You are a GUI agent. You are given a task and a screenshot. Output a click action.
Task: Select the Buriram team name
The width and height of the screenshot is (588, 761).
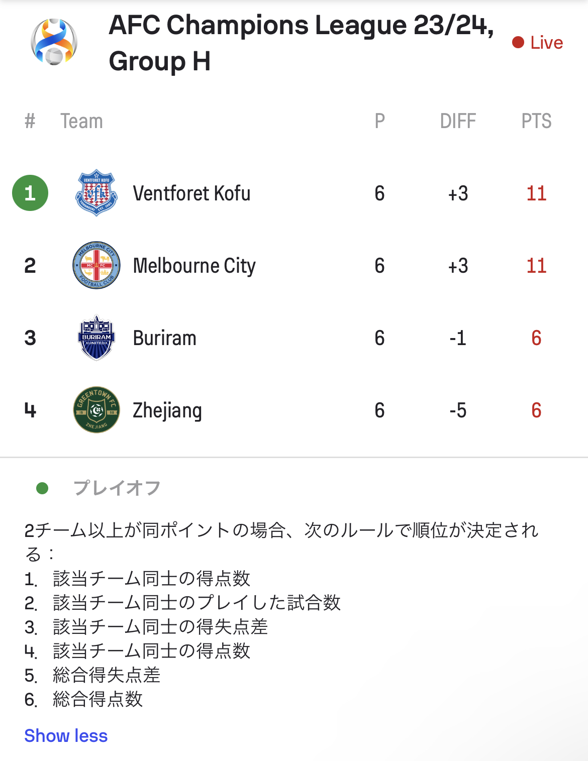coord(164,338)
